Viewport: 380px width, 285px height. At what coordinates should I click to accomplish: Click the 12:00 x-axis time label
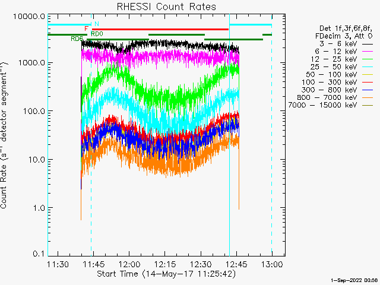pyautogui.click(x=129, y=264)
